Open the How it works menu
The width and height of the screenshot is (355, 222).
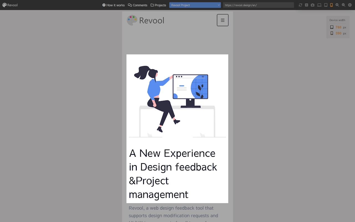(x=113, y=5)
